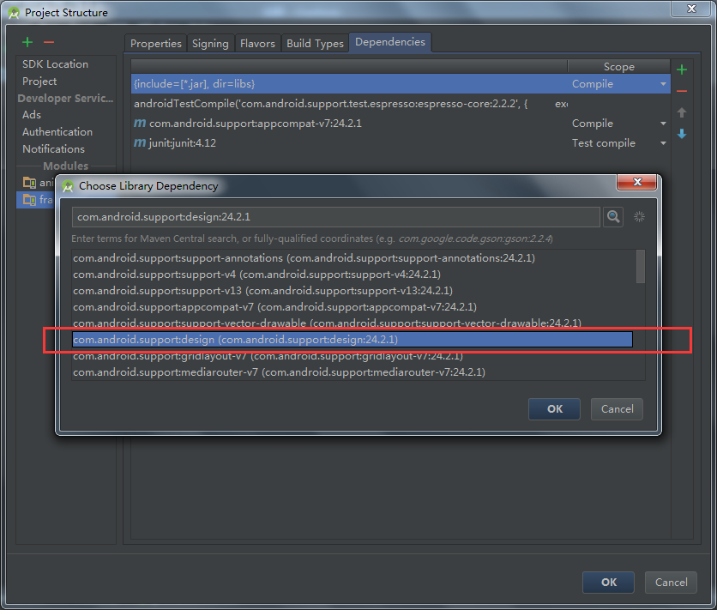Switch to Properties tab
The image size is (717, 610).
pyautogui.click(x=156, y=44)
